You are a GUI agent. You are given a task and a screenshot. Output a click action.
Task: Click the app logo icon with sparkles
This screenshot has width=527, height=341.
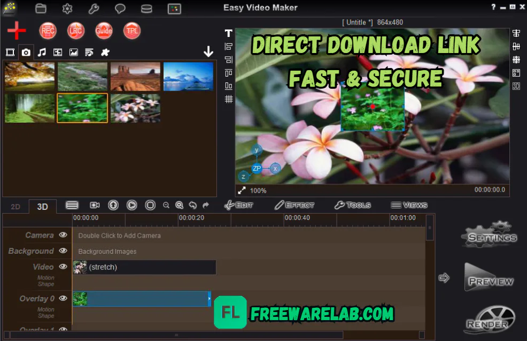point(10,8)
